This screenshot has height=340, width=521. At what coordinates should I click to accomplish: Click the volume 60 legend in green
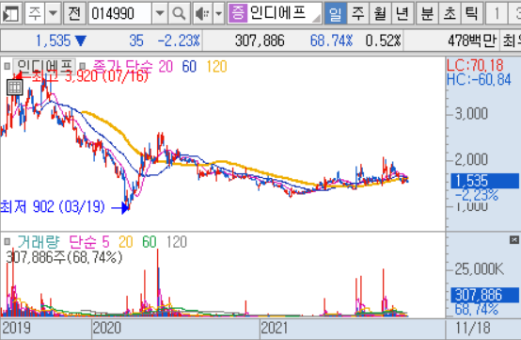tap(150, 242)
